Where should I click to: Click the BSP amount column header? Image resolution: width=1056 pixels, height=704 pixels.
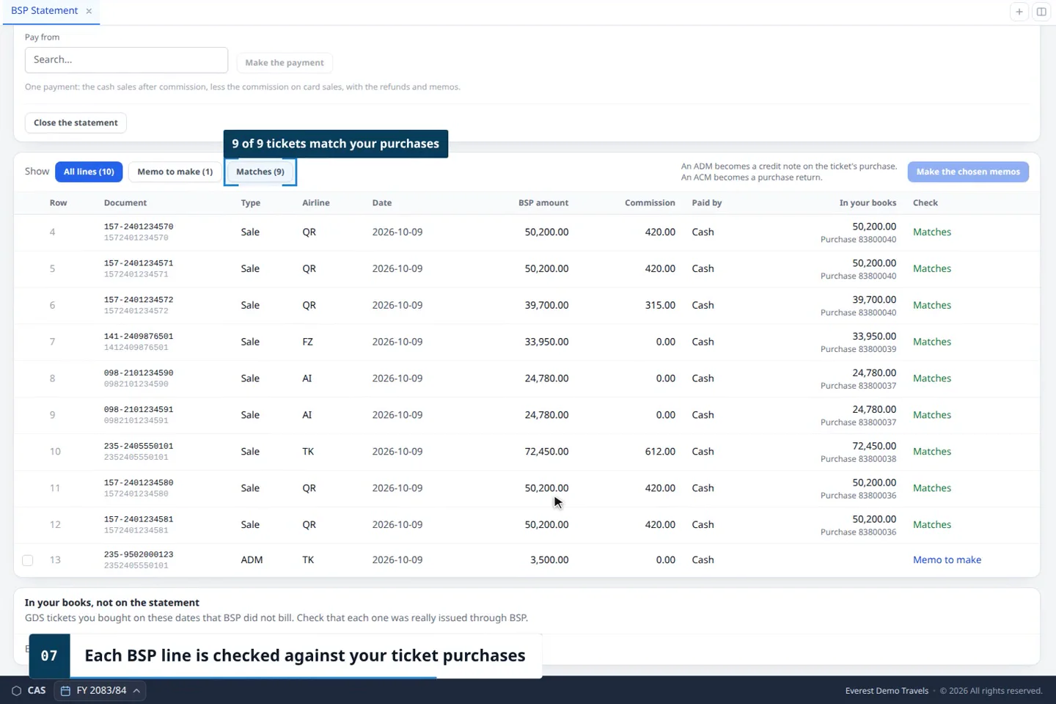point(543,203)
